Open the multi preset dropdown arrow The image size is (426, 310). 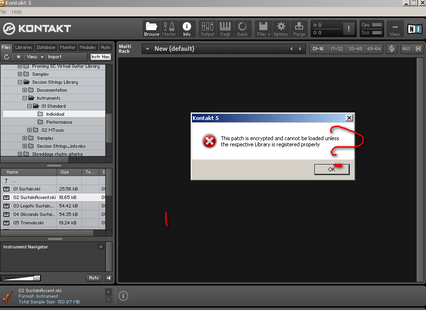[147, 49]
